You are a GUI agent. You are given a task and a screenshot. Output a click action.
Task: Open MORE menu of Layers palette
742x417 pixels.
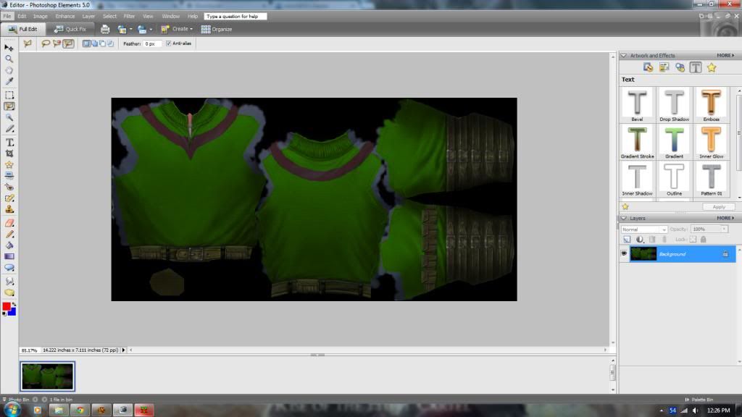pyautogui.click(x=725, y=219)
